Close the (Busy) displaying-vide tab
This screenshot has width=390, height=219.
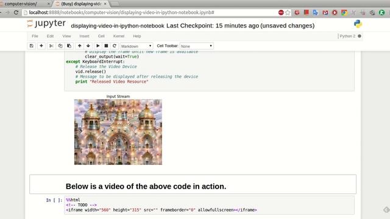tap(105, 4)
